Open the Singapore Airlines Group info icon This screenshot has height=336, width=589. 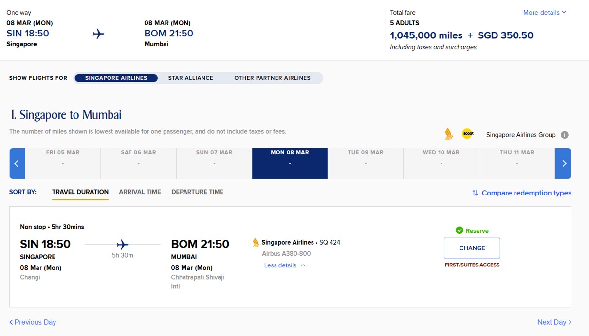pyautogui.click(x=565, y=135)
